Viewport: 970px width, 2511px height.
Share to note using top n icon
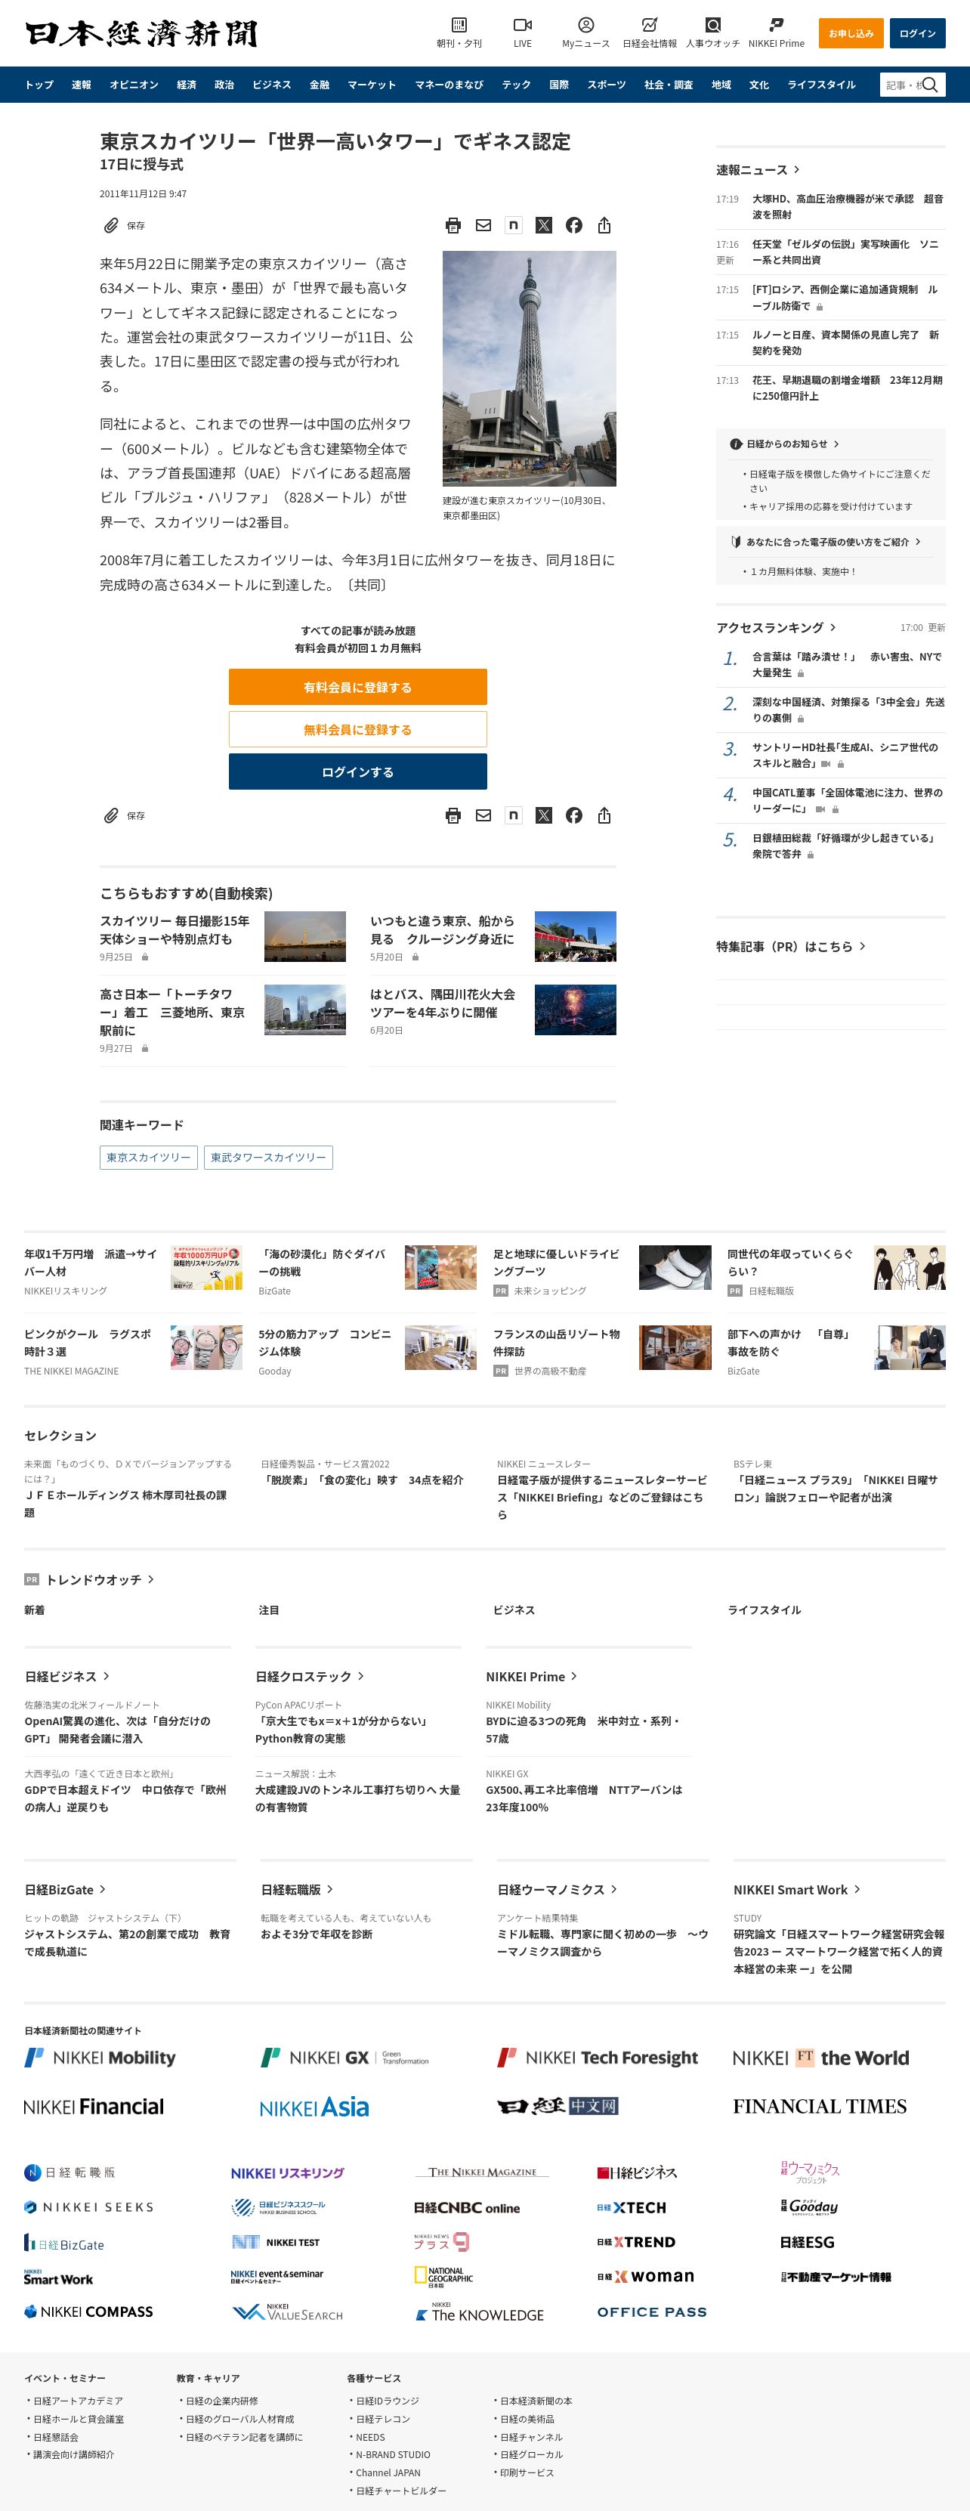coord(513,225)
